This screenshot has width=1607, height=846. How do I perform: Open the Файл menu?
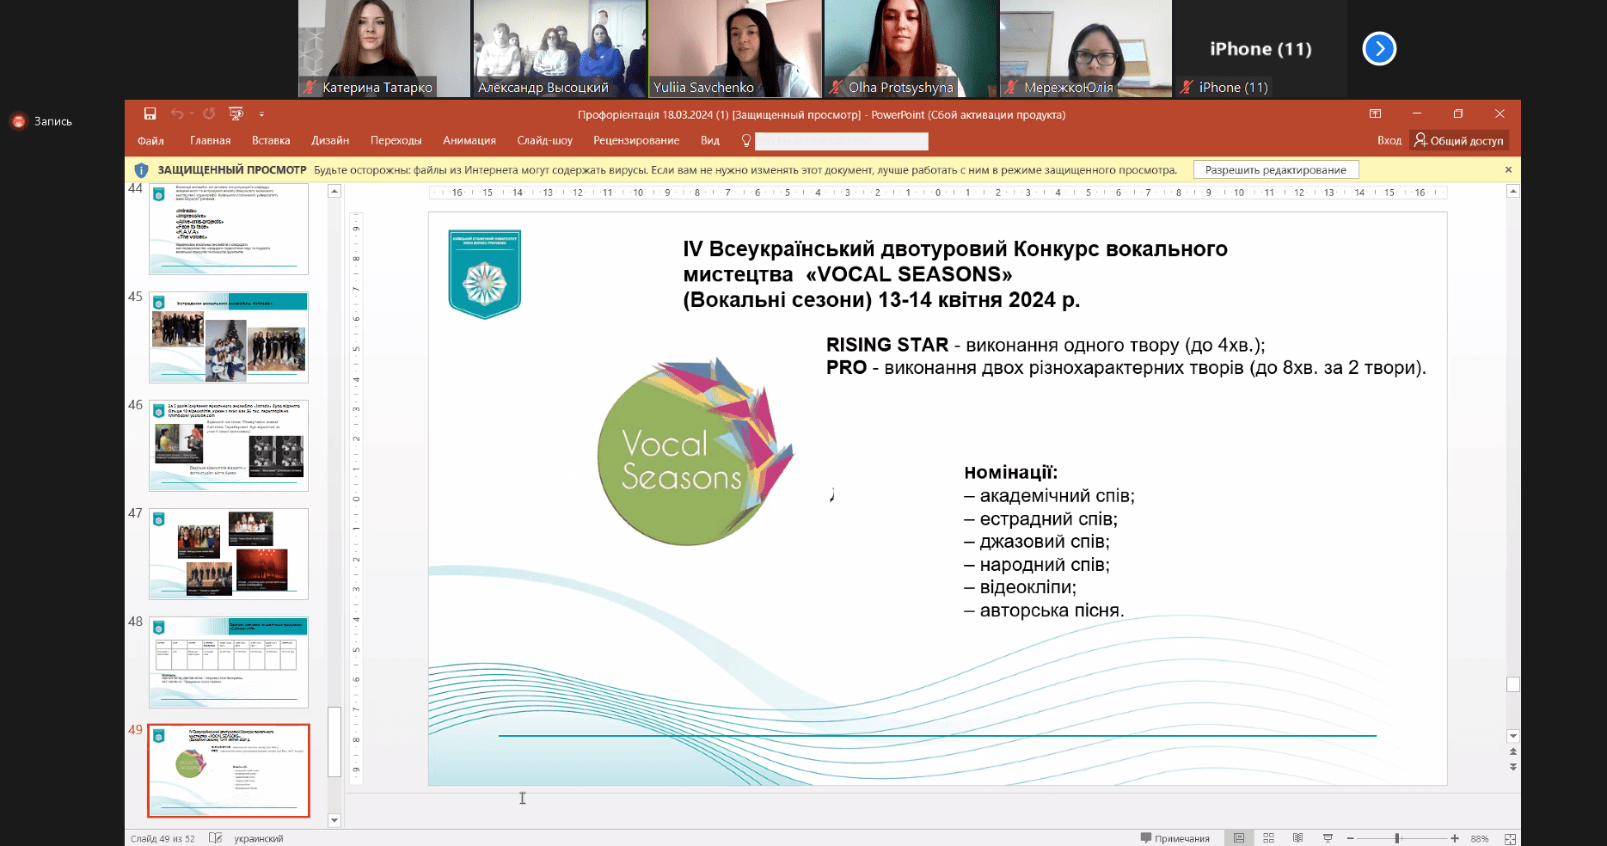150,141
